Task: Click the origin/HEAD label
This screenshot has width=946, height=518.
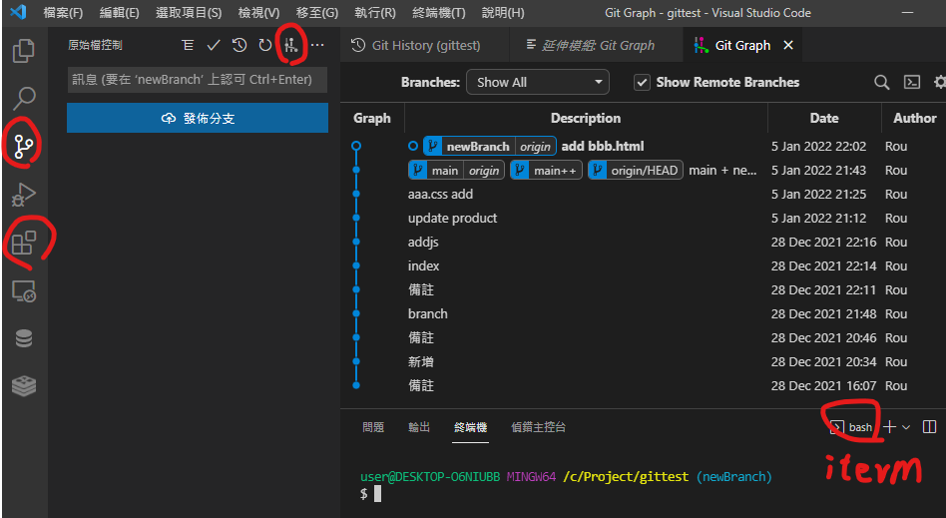Action: click(636, 171)
